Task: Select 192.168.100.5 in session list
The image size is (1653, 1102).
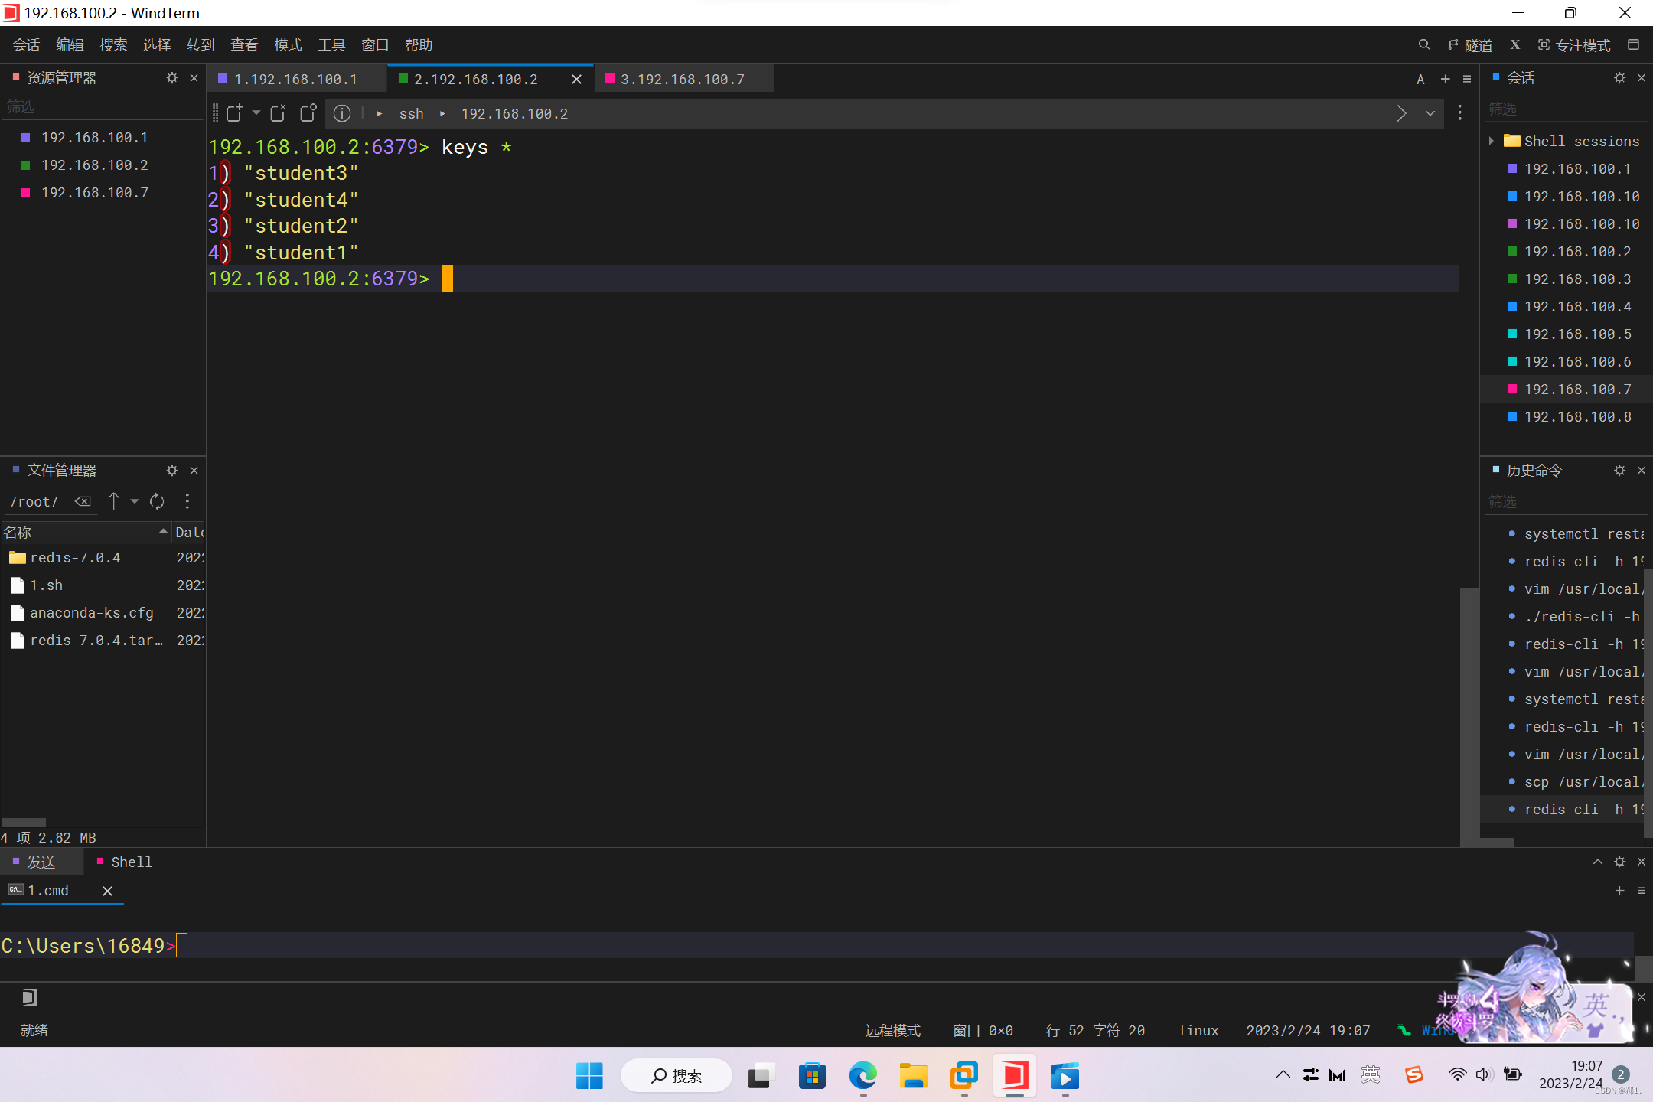Action: (x=1576, y=334)
